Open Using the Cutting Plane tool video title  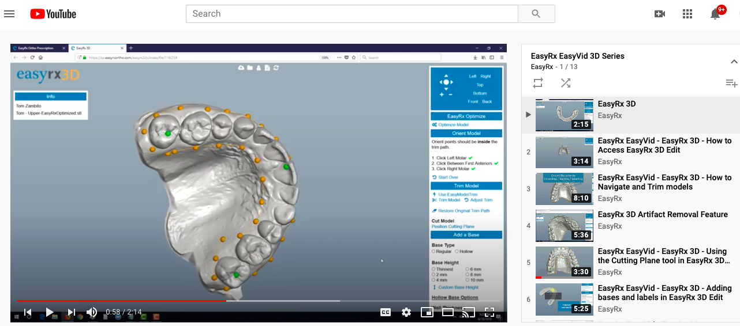tap(664, 256)
